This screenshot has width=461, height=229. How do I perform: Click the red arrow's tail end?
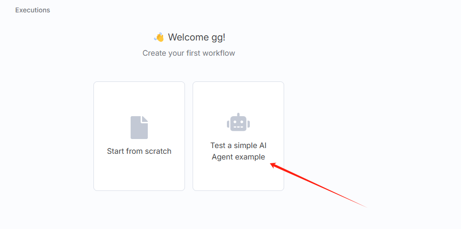pyautogui.click(x=365, y=207)
